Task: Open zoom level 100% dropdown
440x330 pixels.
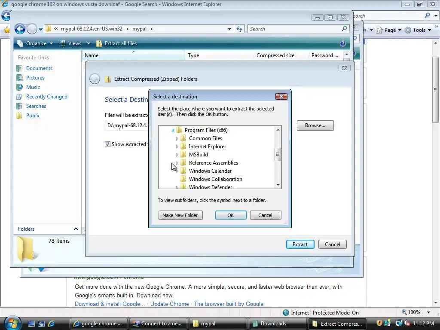Action: (x=428, y=312)
